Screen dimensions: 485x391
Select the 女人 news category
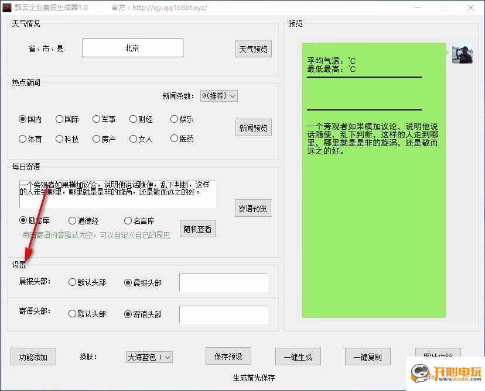click(x=141, y=139)
